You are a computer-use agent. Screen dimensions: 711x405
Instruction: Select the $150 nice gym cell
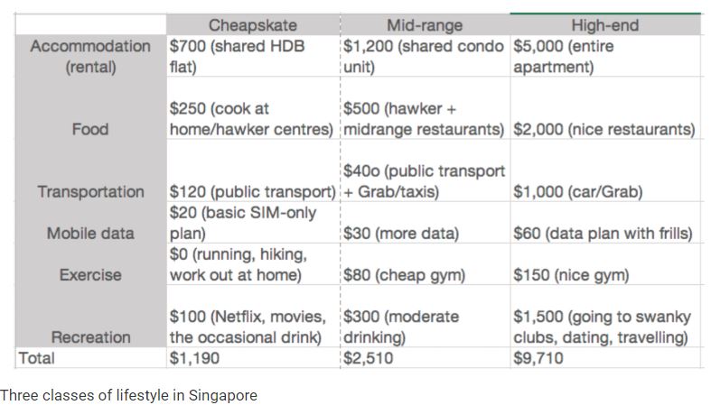(x=605, y=264)
